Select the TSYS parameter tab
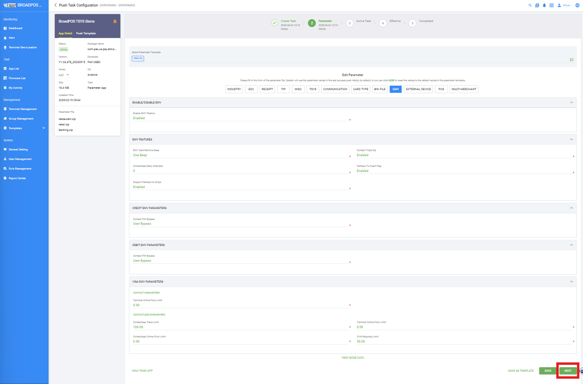The width and height of the screenshot is (583, 384). tap(313, 89)
